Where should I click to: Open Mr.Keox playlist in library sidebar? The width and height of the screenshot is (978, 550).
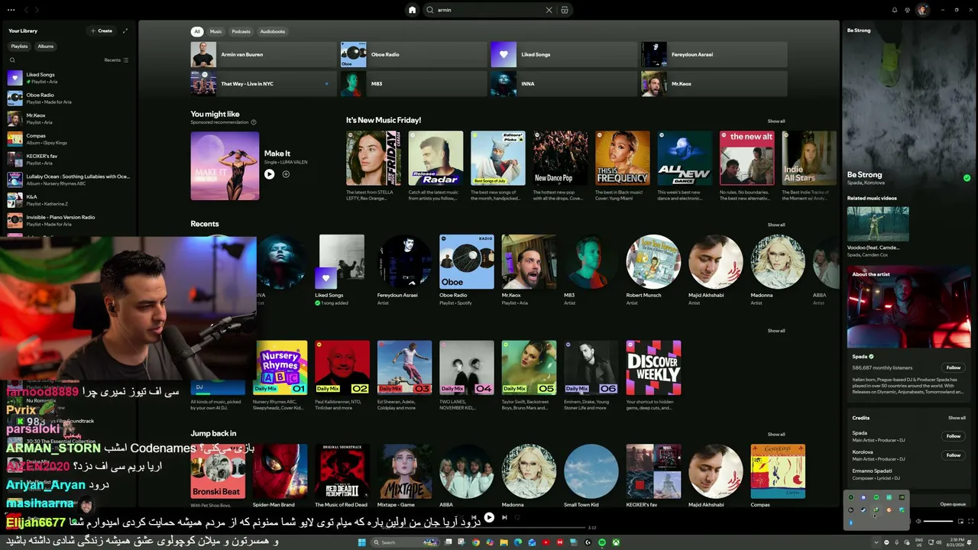[69, 118]
